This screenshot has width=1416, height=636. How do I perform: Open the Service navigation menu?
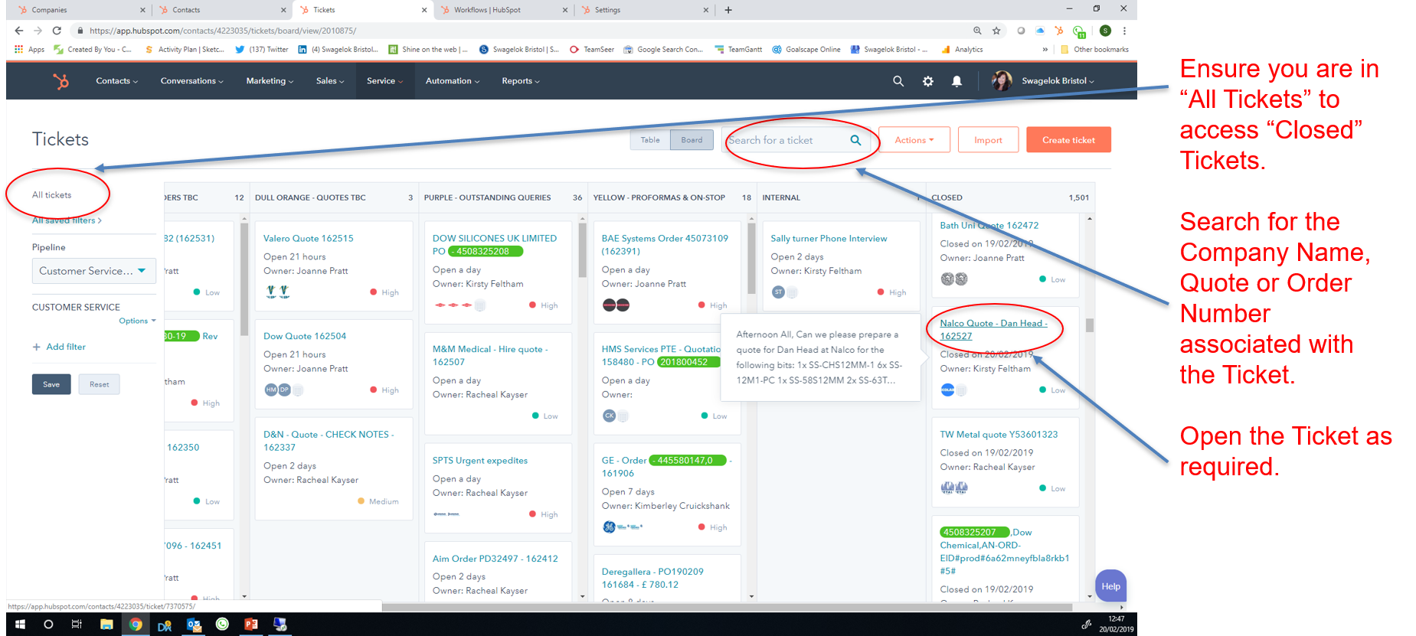point(384,81)
